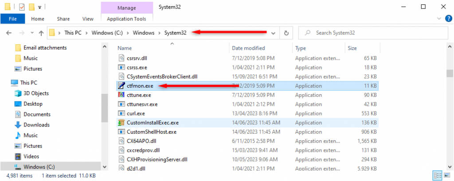Image resolution: width=454 pixels, height=181 pixels.
Task: Select the Application Tools ribbon tab
Action: [x=127, y=19]
